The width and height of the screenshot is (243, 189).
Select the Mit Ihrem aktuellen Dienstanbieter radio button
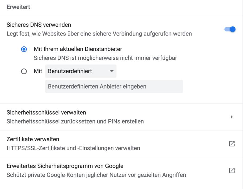click(24, 49)
